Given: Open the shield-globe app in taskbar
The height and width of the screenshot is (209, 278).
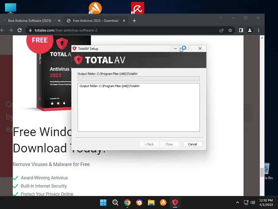Looking at the screenshot, I should 139,202.
